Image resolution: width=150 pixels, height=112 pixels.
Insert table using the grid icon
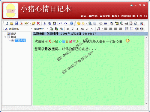point(95,23)
